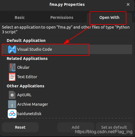Pick AptURL from Other Applications
135x137 pixels.
click(67, 95)
